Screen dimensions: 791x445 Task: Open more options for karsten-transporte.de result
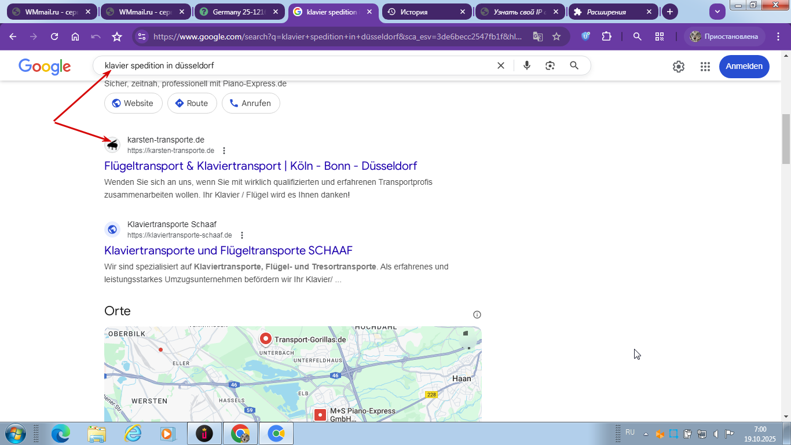pos(224,151)
